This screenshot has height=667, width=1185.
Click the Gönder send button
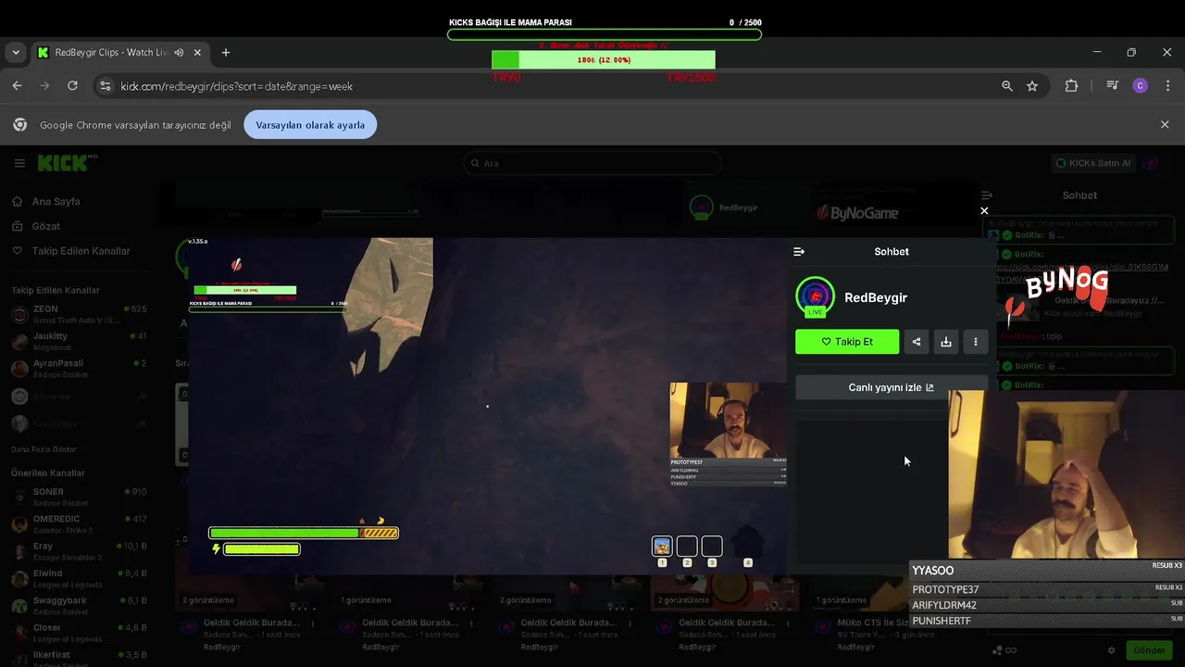point(1149,650)
